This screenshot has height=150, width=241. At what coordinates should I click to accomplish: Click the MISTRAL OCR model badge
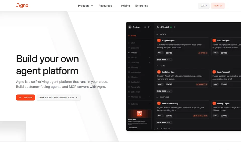click(200, 116)
